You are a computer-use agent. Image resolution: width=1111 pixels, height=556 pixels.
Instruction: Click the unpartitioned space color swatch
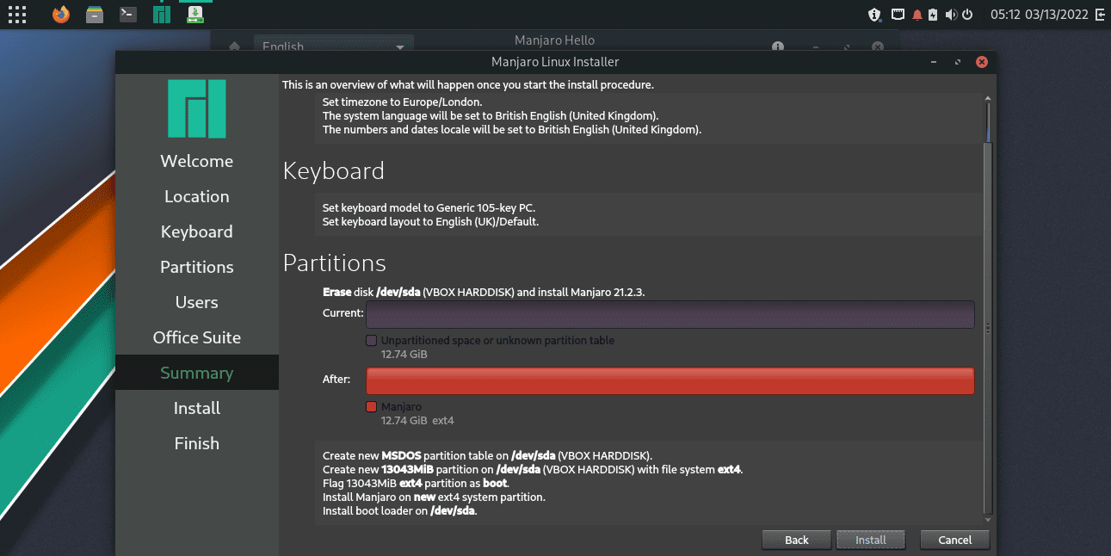[x=372, y=341]
